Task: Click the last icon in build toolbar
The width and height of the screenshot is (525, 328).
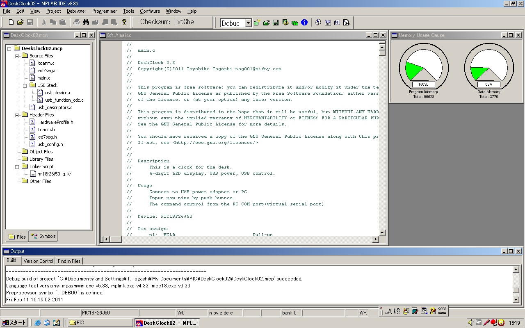Action: pyautogui.click(x=347, y=23)
